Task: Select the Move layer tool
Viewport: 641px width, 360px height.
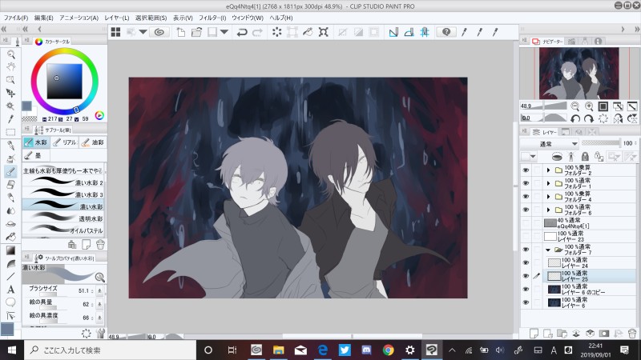Action: coord(10,93)
